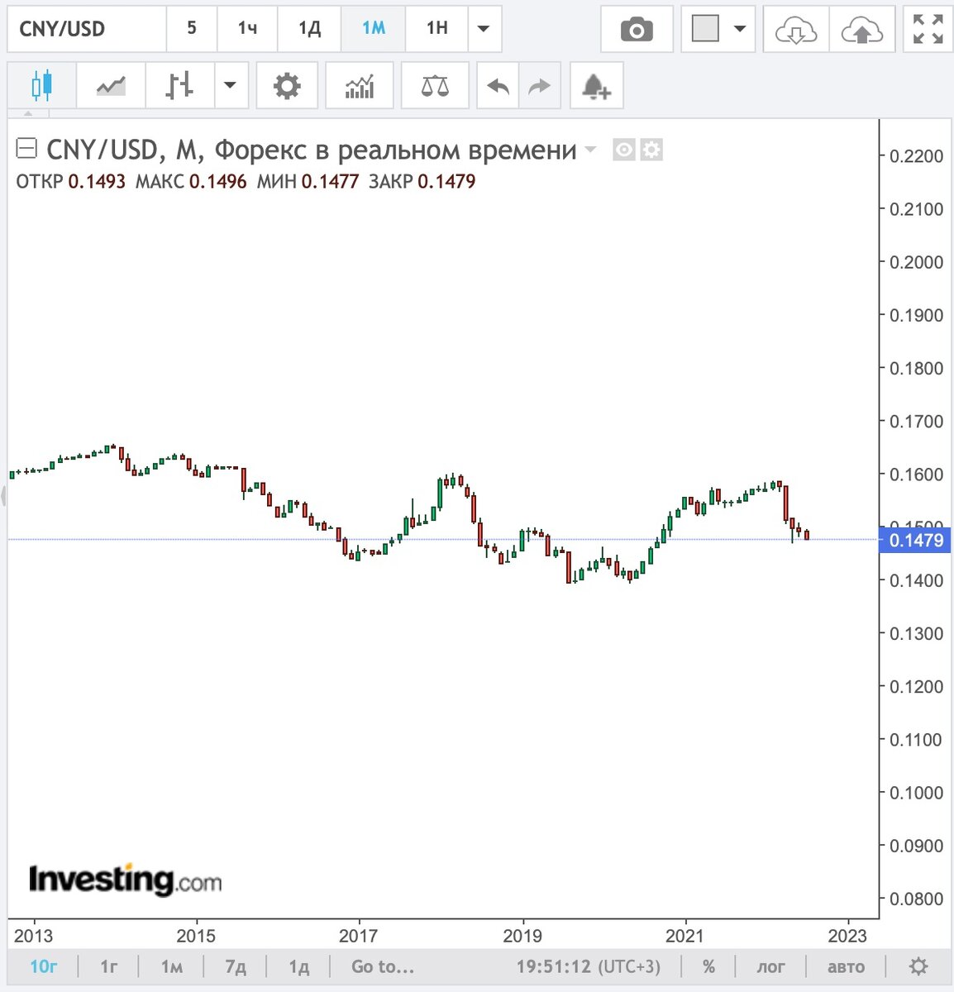Click the ЗАКР 0.1479 close value
Image resolution: width=954 pixels, height=992 pixels.
422,181
